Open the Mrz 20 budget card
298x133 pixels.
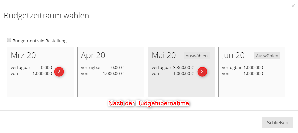tap(41, 72)
